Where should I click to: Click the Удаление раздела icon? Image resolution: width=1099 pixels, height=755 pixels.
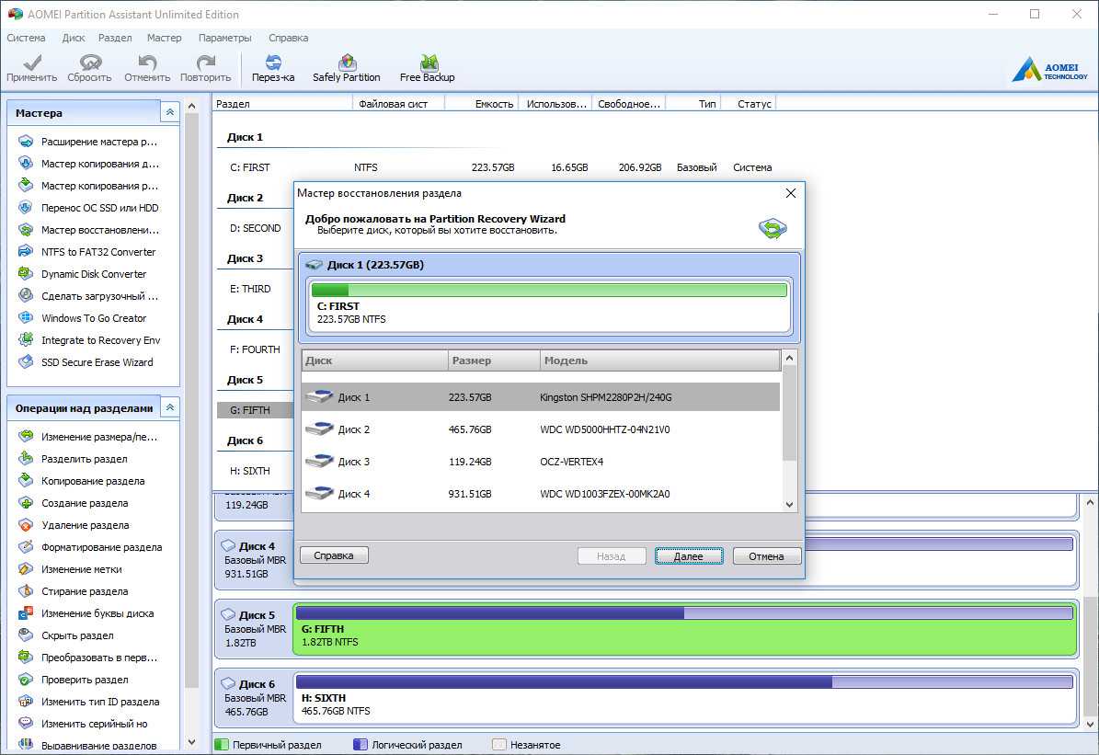[x=26, y=525]
